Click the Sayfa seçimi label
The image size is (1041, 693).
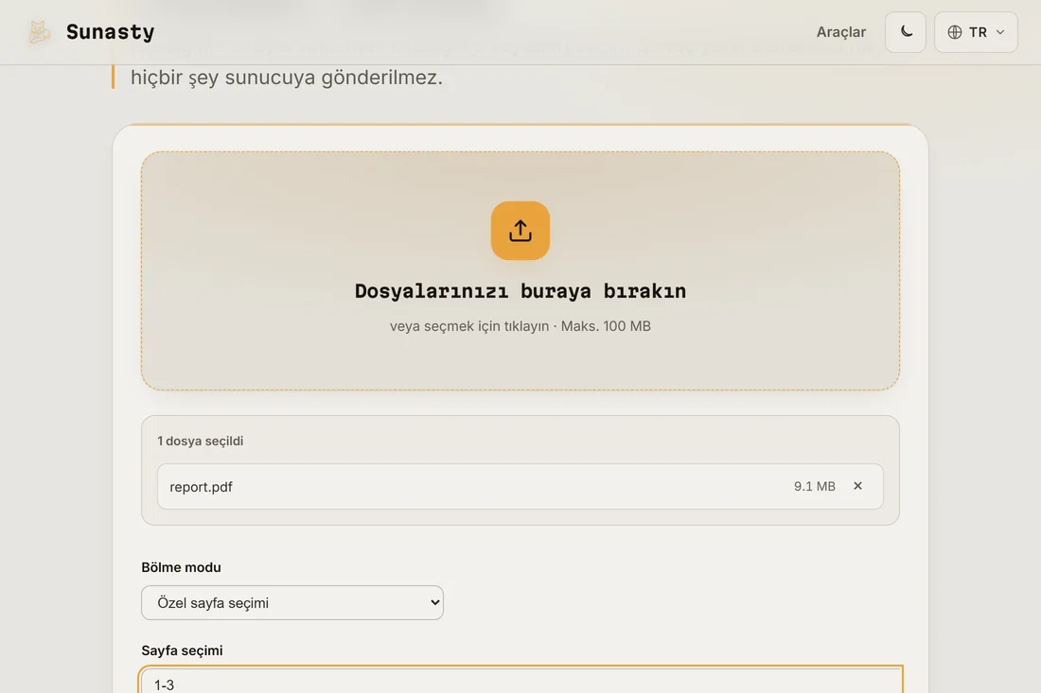pos(182,650)
